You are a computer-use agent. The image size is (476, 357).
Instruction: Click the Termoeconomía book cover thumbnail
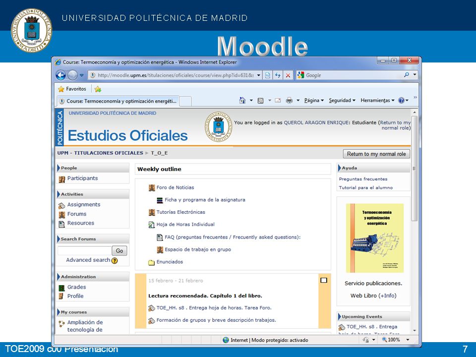click(x=375, y=238)
